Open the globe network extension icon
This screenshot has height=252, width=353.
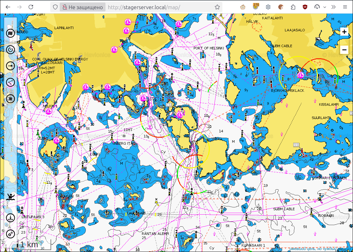(268, 7)
